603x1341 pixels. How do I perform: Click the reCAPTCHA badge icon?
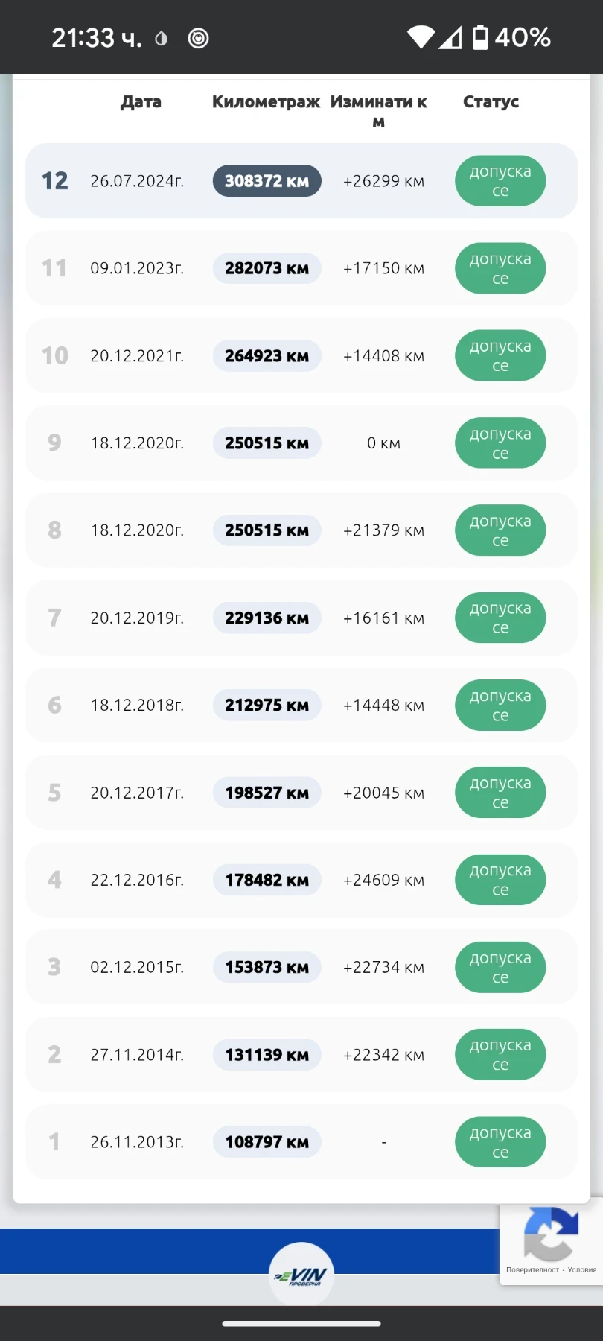pyautogui.click(x=551, y=1234)
